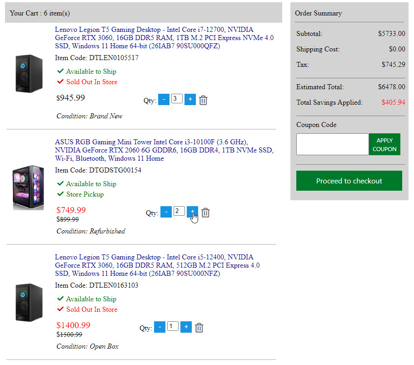Screen dimensions: 414x365
Task: Increase quantity of Lenovo Legion i7-12700 desktop
Action: 190,100
